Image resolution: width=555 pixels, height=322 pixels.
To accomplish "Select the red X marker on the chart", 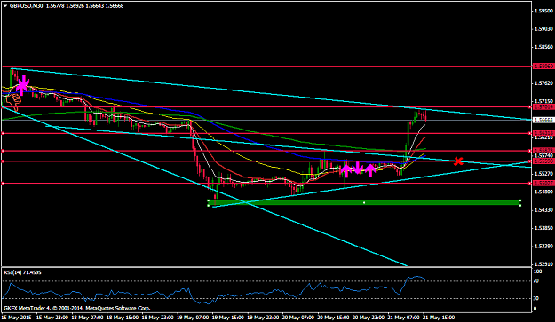I will pyautogui.click(x=458, y=161).
